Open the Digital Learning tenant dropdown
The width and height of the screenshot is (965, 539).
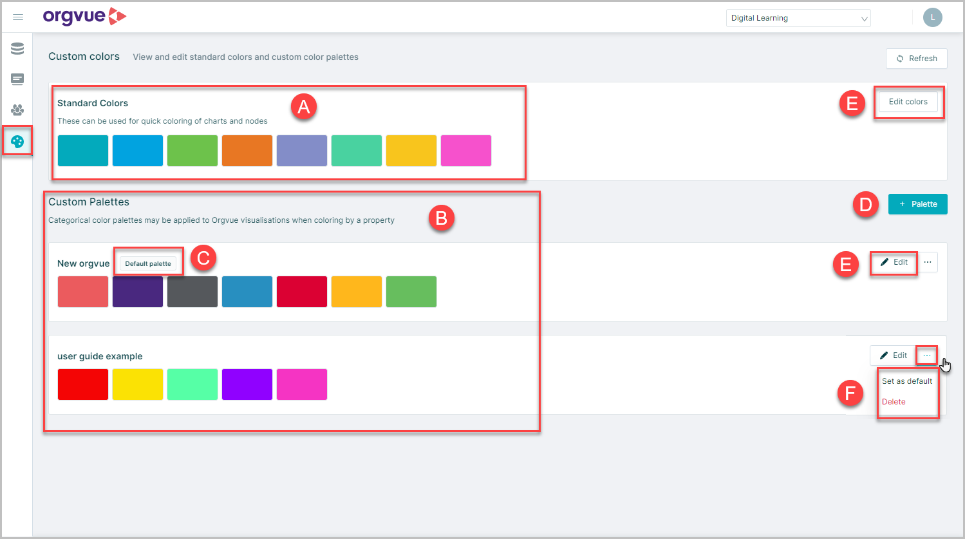pyautogui.click(x=798, y=18)
